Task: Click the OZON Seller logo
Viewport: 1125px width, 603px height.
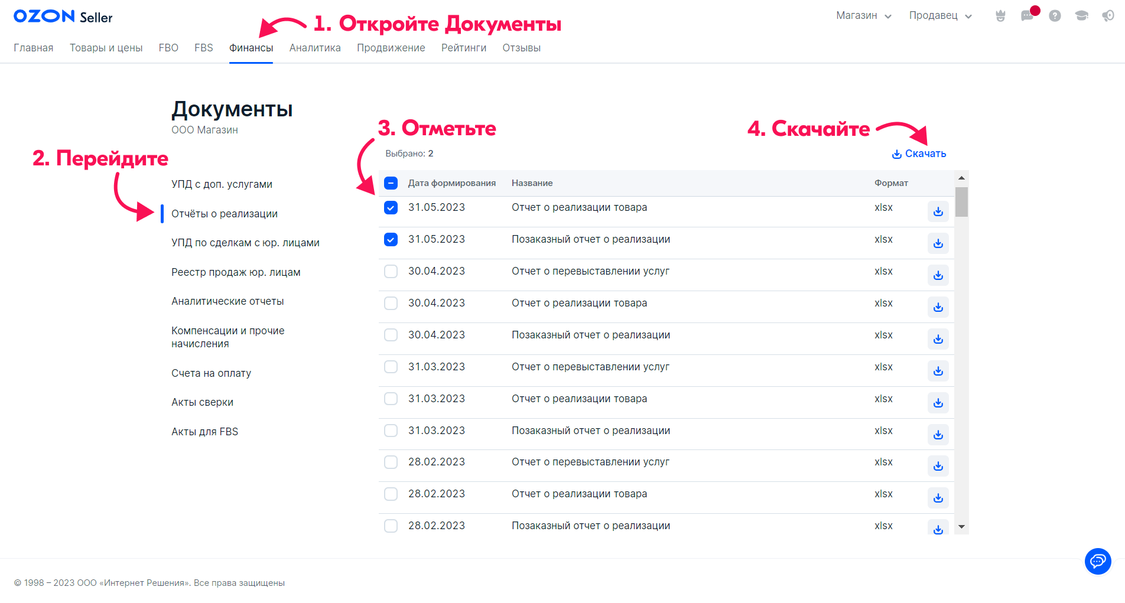Action: tap(63, 17)
